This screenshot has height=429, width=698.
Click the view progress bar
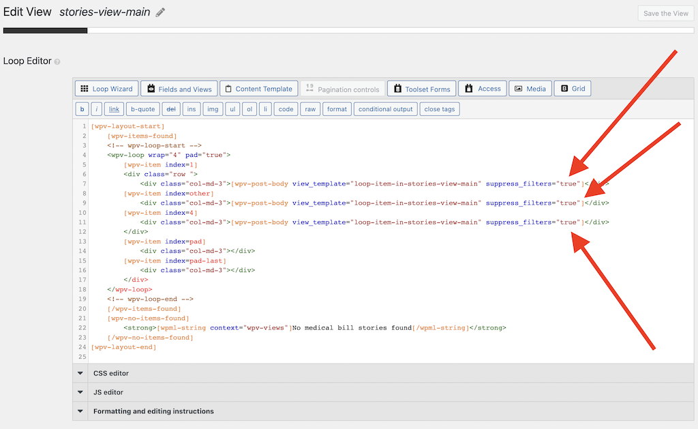(348, 31)
